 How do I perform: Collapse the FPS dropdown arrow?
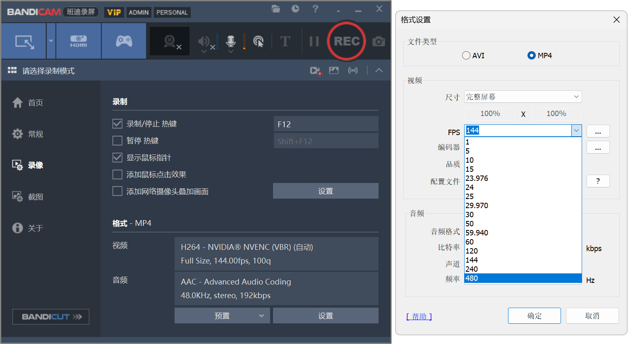tap(577, 130)
